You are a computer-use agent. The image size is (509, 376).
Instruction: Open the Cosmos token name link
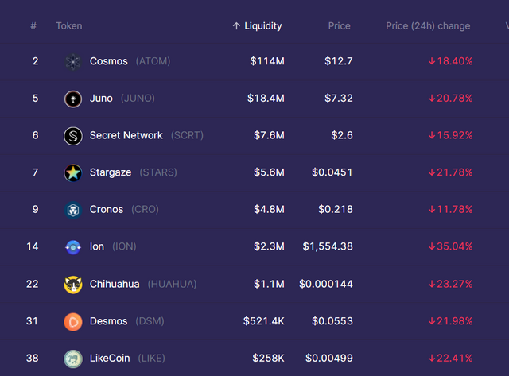click(x=109, y=61)
